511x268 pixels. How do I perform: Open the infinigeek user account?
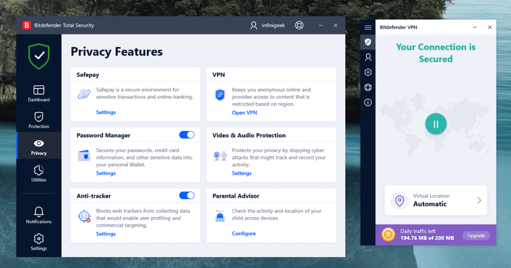pyautogui.click(x=267, y=25)
